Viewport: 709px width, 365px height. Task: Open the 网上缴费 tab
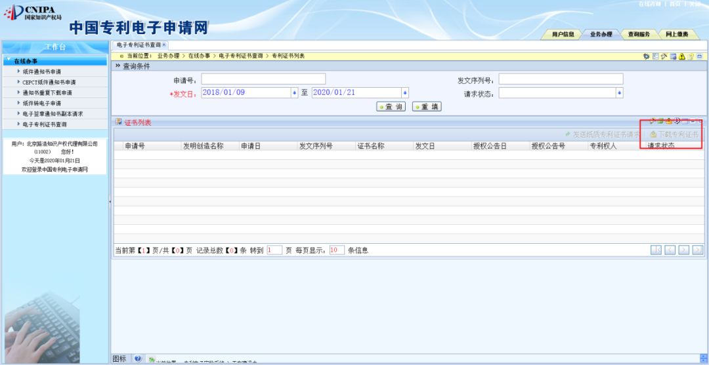[x=677, y=34]
